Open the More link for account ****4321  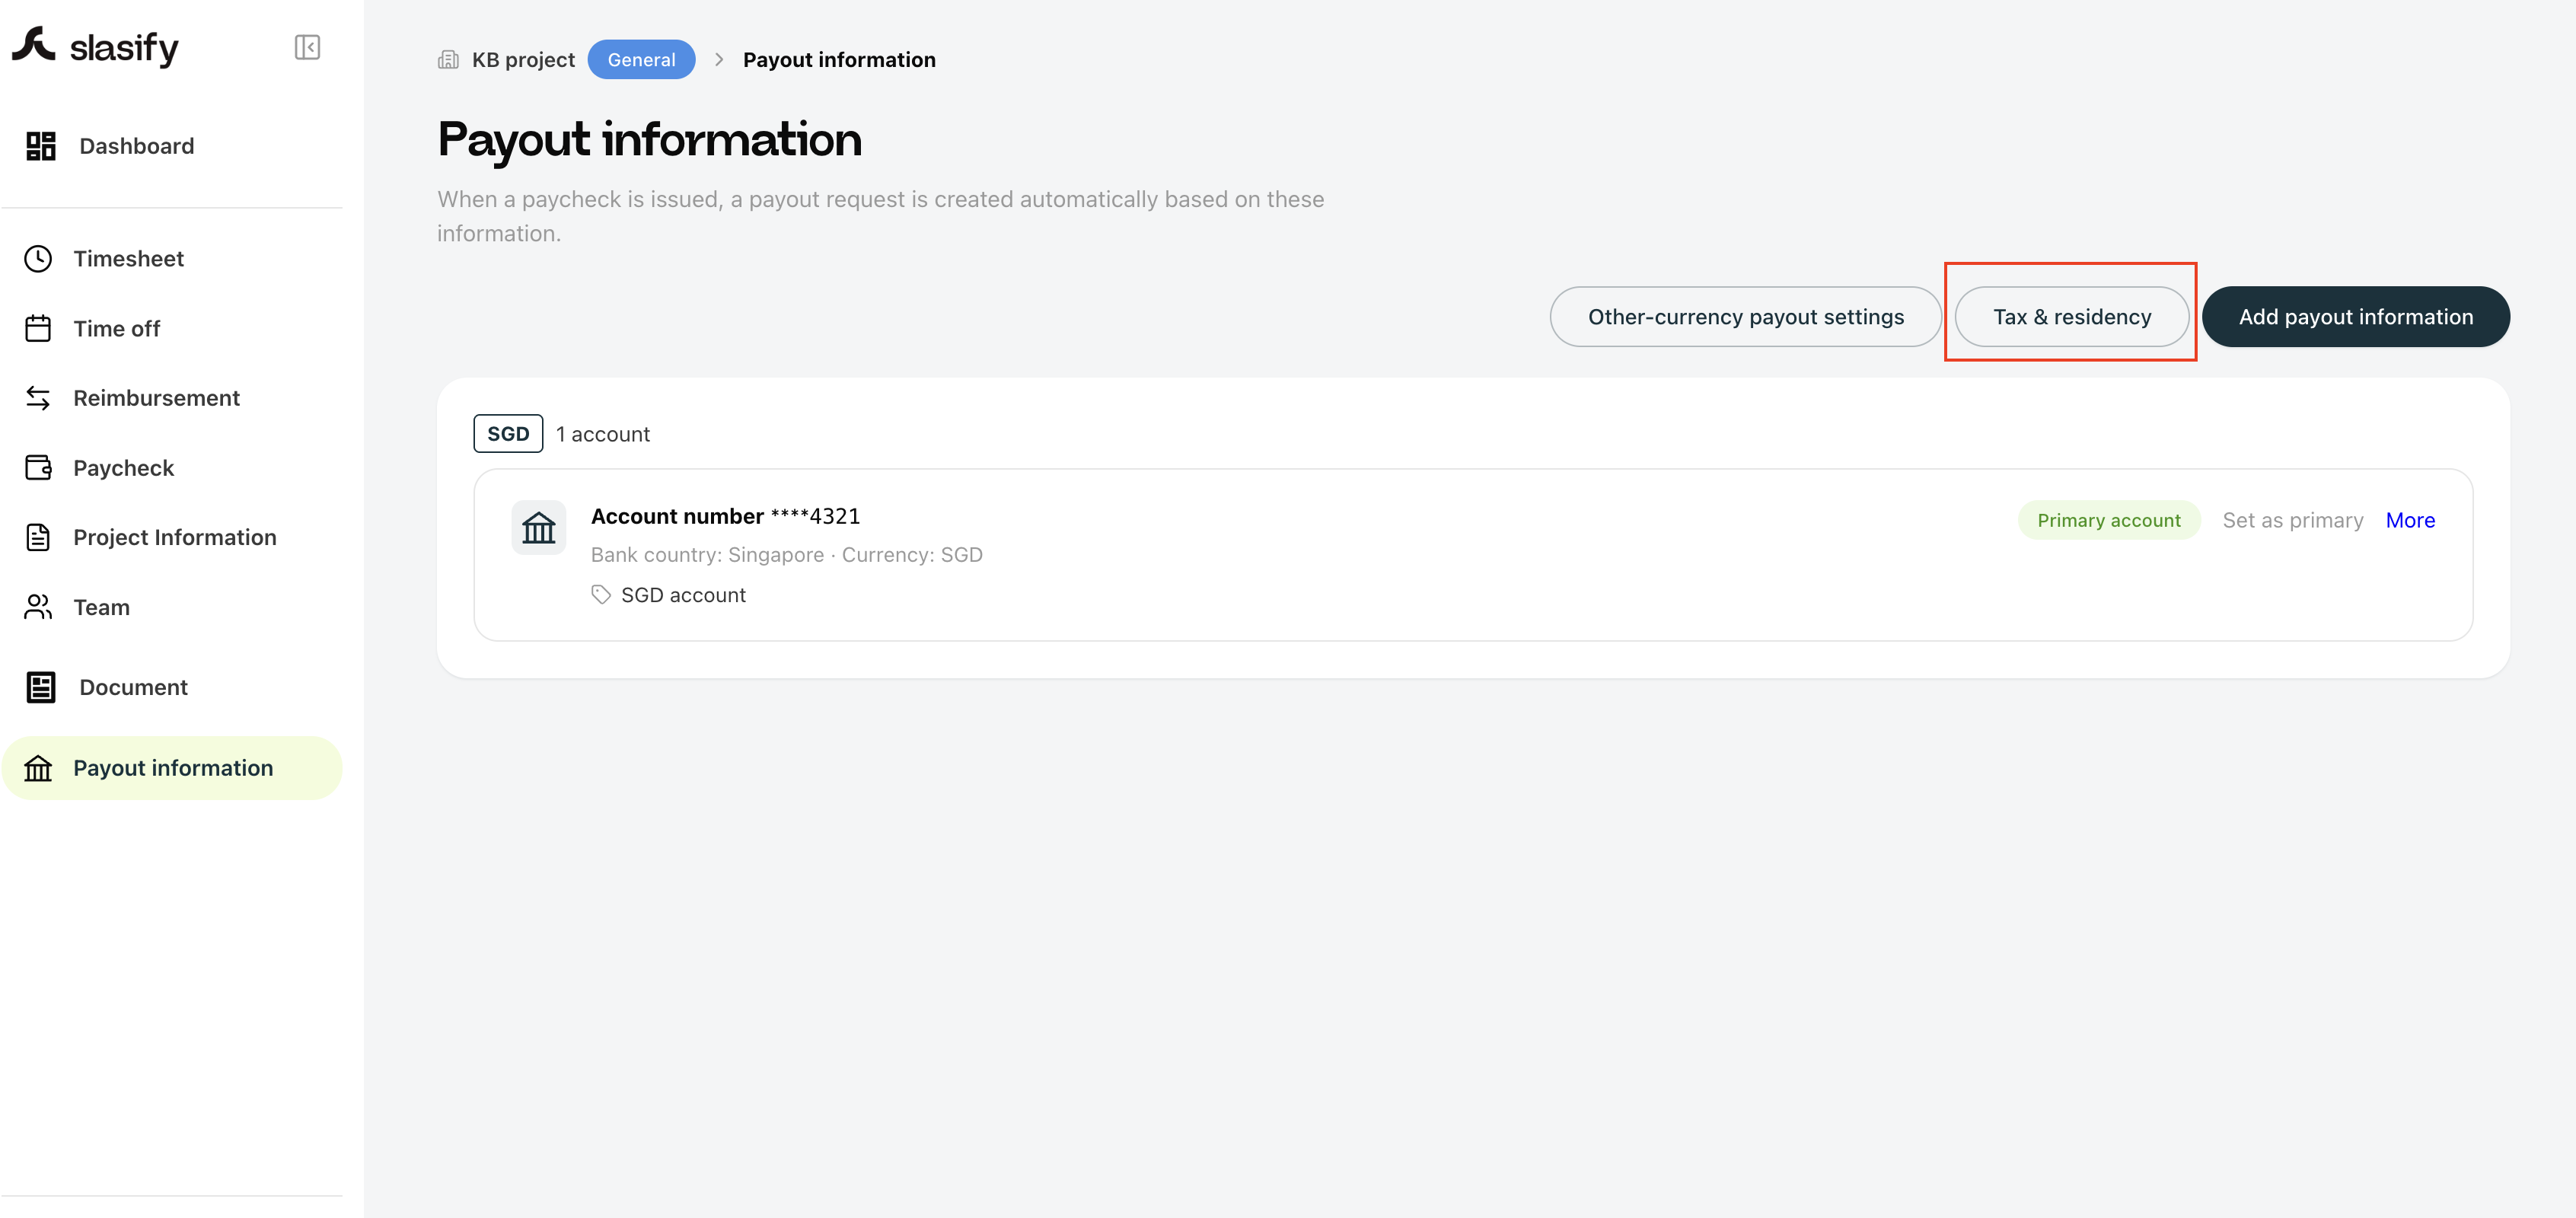click(2410, 520)
